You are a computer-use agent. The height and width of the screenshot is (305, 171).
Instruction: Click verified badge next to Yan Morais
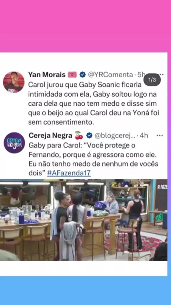83,75
